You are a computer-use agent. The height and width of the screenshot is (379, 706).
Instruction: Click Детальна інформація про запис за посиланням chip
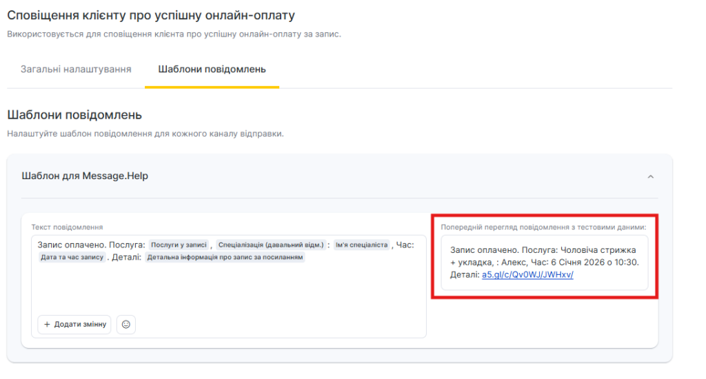click(x=225, y=257)
